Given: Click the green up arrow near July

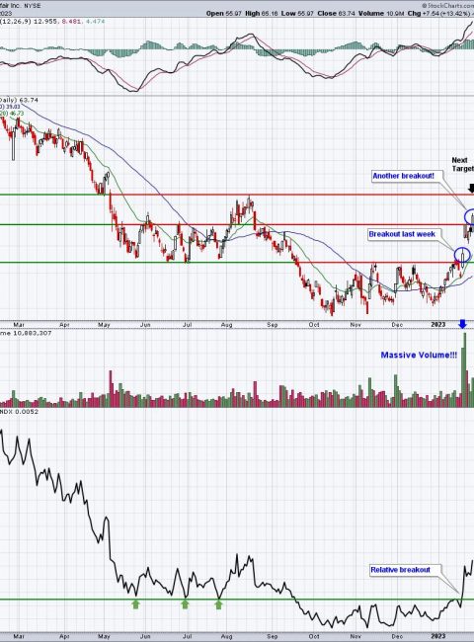Looking at the screenshot, I should tap(185, 604).
